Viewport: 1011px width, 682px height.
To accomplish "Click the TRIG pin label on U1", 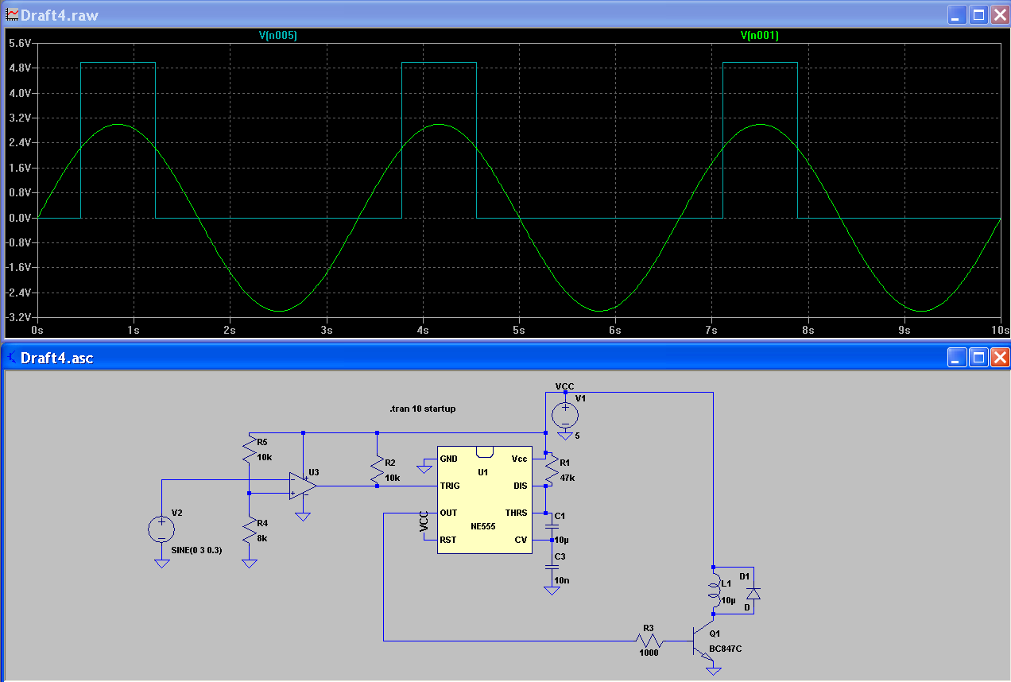I will tap(449, 486).
